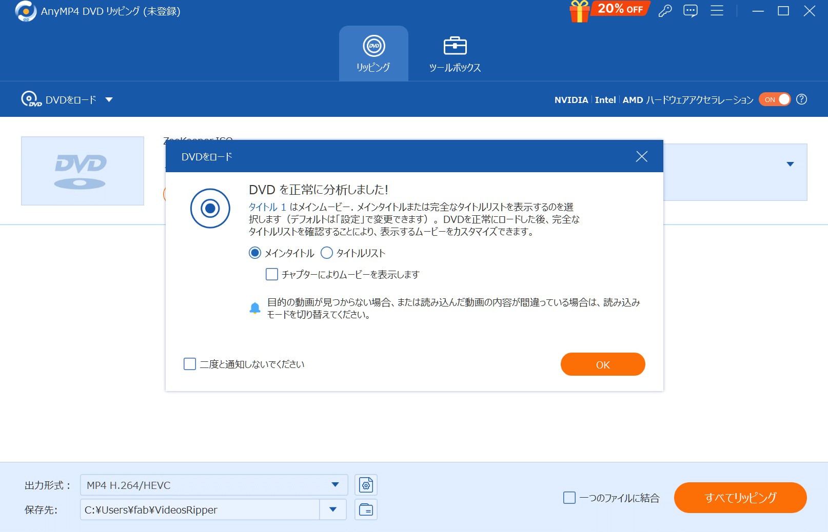Screen dimensions: 828x532
Task: Check 二度と通知しないでください checkbox
Action: (x=190, y=364)
